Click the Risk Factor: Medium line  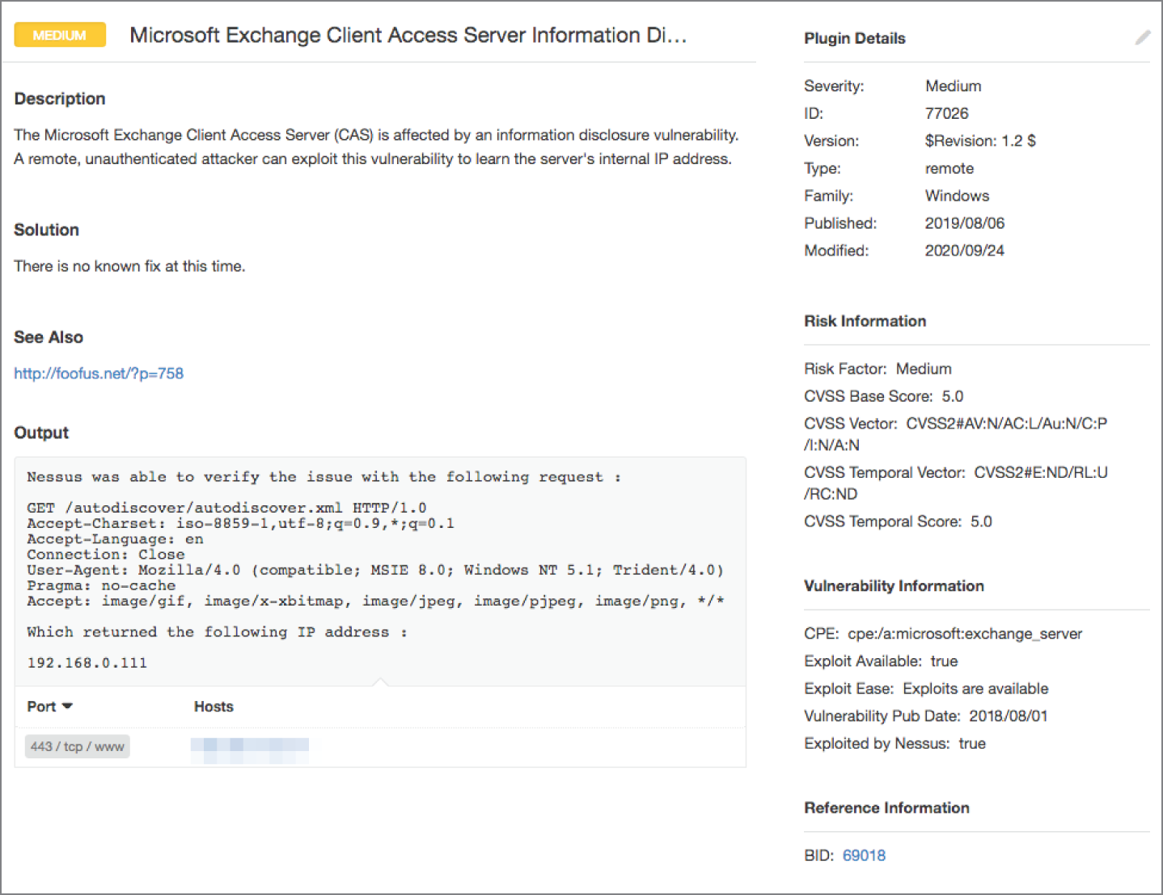tap(878, 369)
